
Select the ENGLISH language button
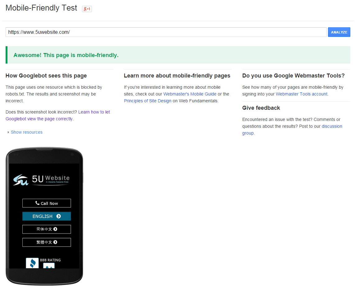pyautogui.click(x=47, y=216)
